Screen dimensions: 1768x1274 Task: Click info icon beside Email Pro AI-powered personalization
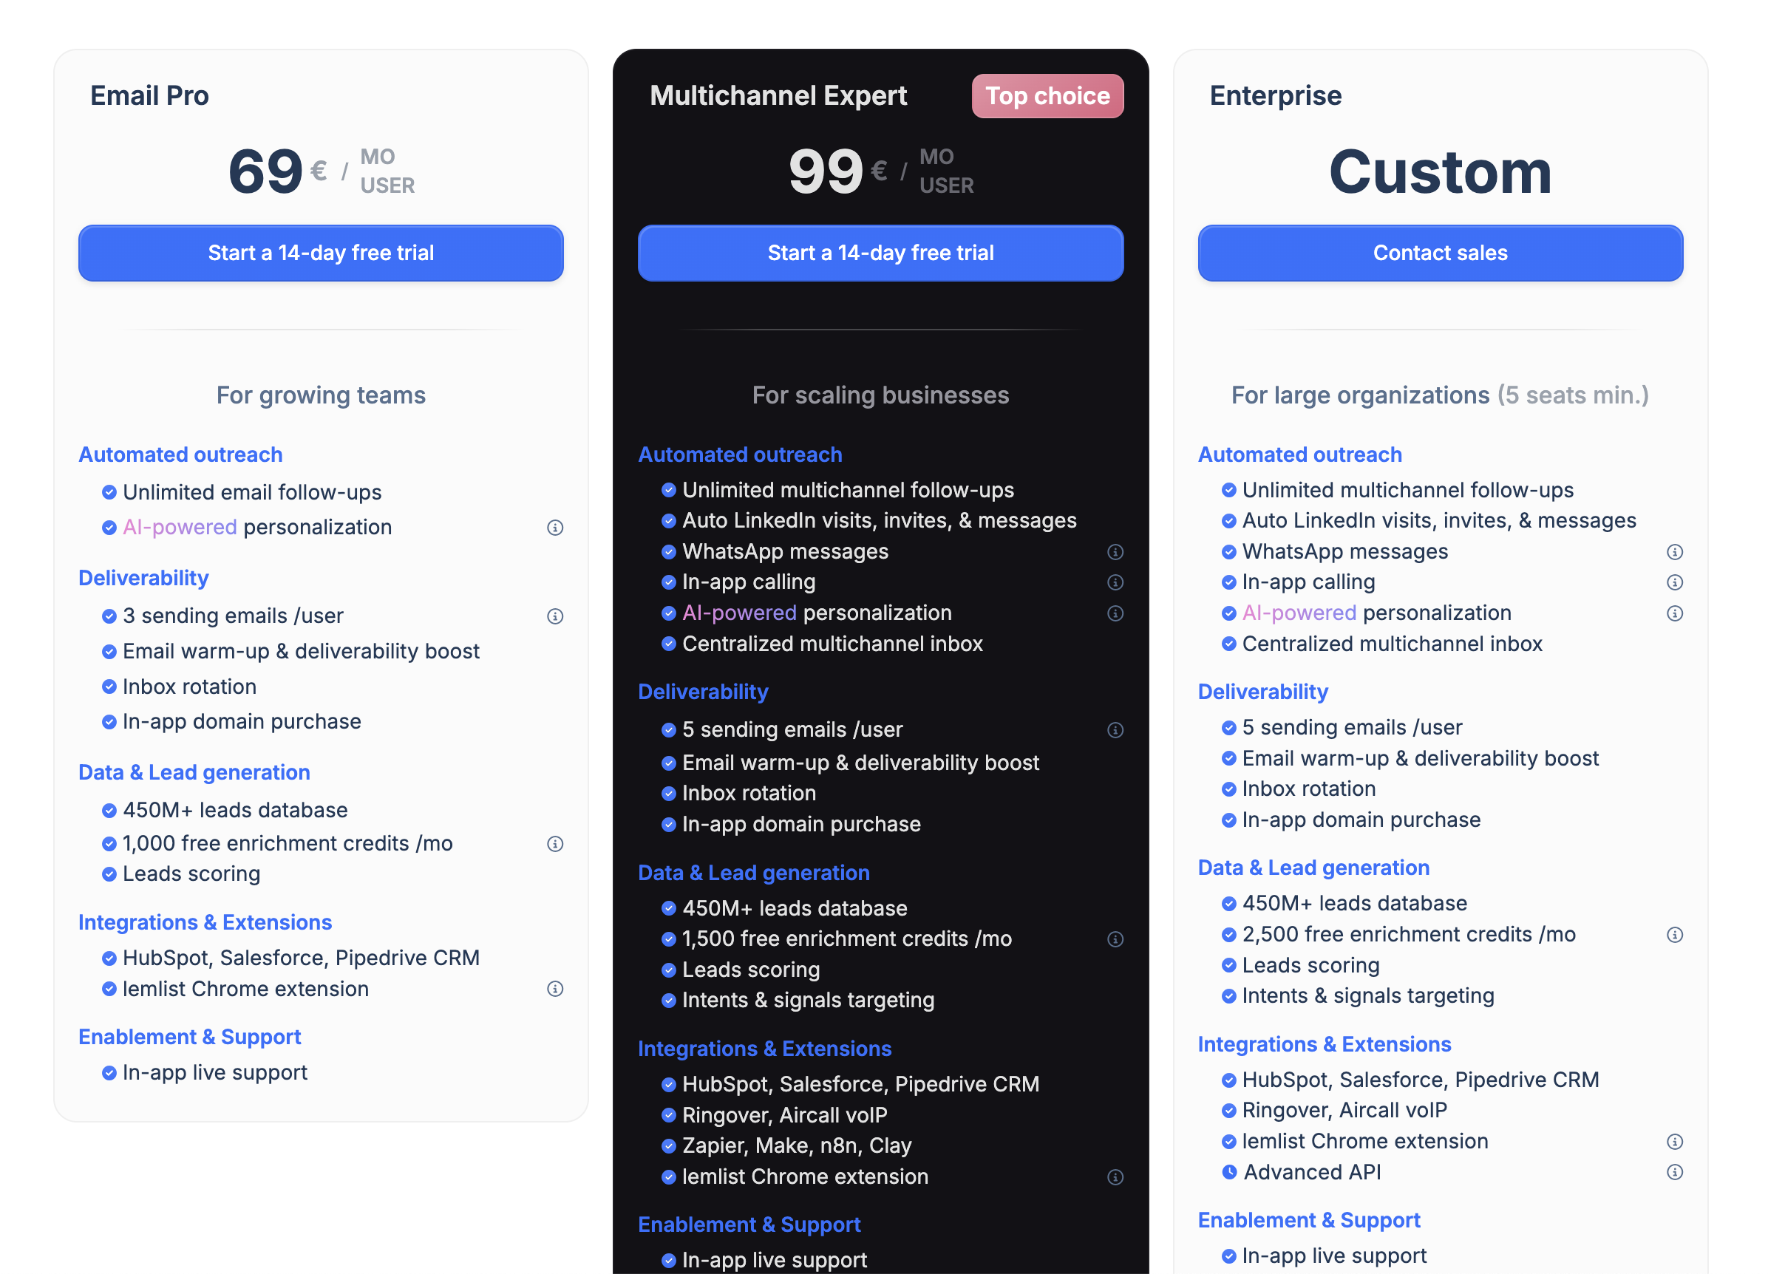[x=555, y=528]
